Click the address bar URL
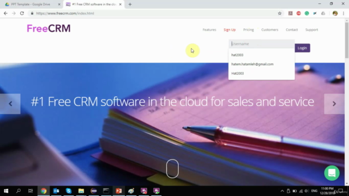Image resolution: width=349 pixels, height=196 pixels. pyautogui.click(x=65, y=13)
